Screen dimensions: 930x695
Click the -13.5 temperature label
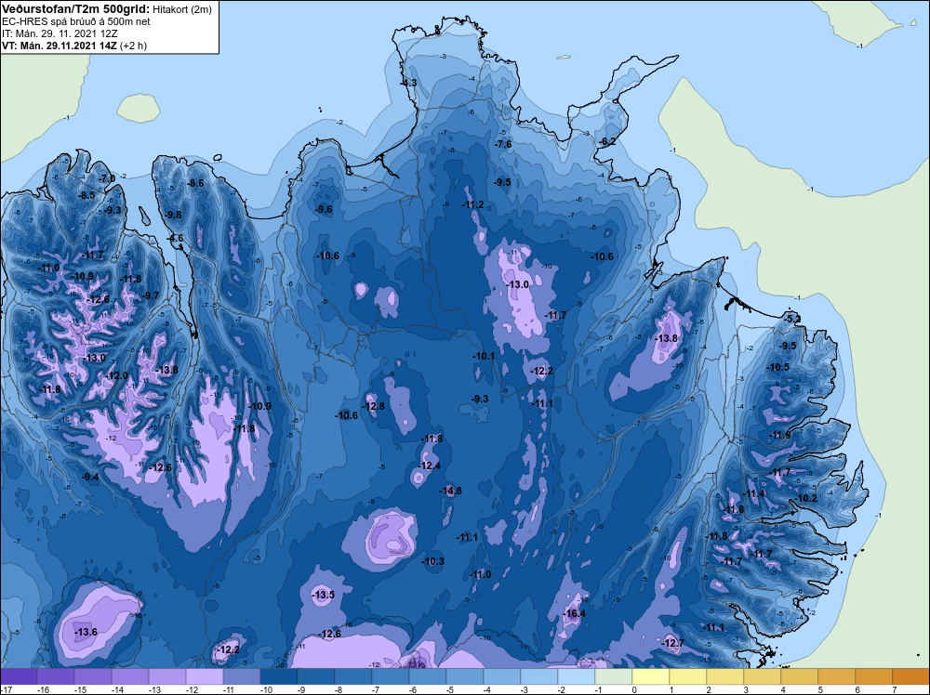324,595
